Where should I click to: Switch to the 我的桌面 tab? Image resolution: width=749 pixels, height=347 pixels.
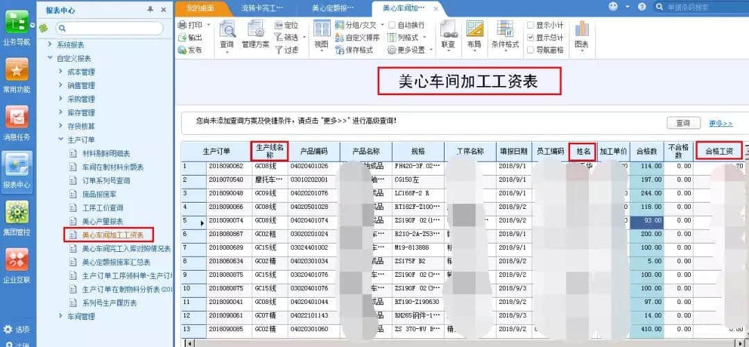pyautogui.click(x=200, y=8)
